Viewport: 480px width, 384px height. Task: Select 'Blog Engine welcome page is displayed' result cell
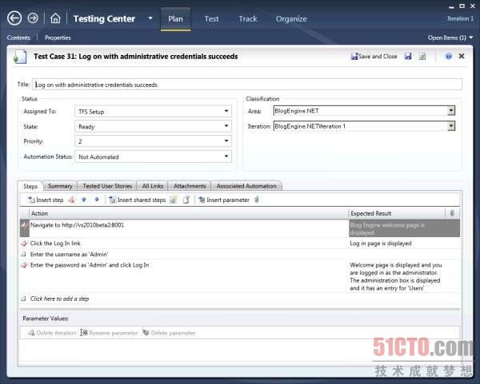click(x=404, y=228)
